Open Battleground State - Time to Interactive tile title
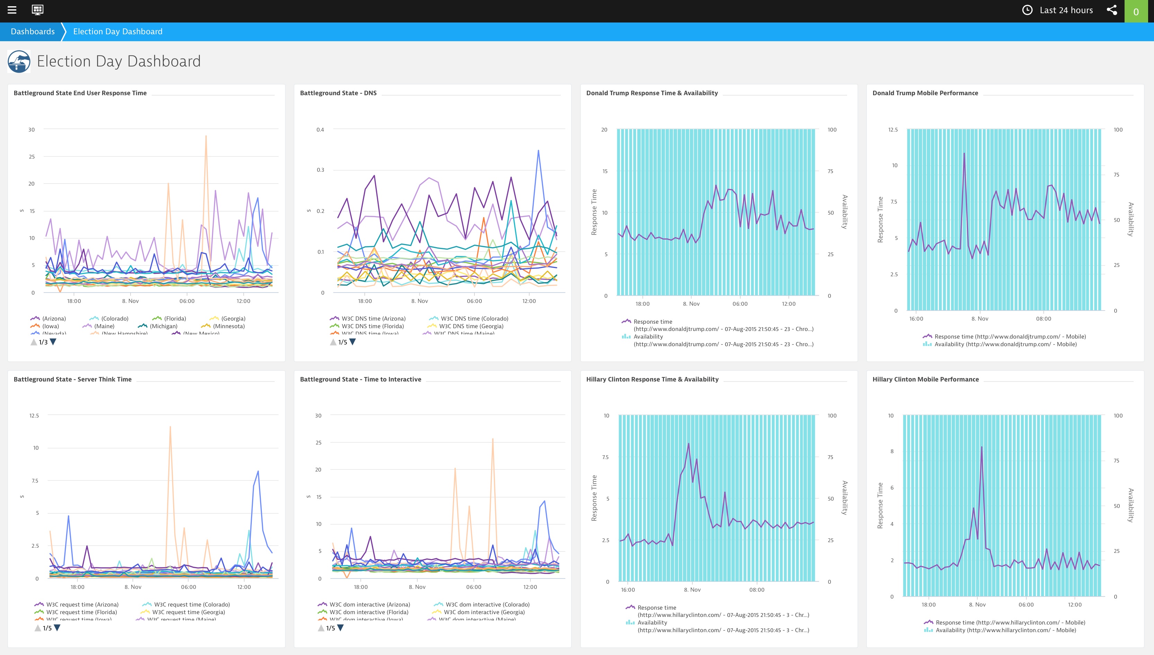 tap(361, 379)
